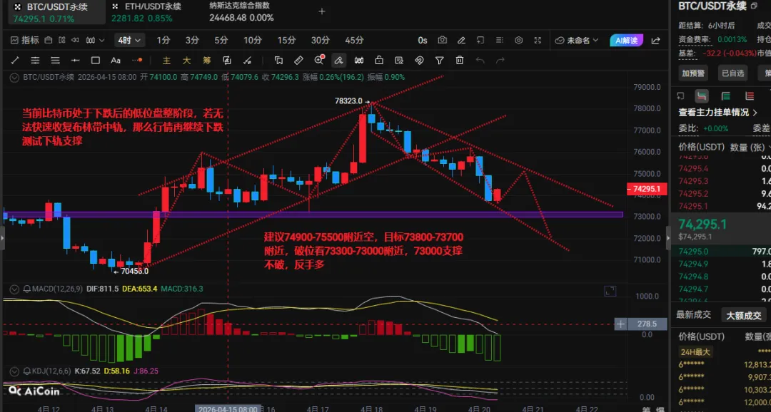Click the calendar date-range icon

coord(49,40)
